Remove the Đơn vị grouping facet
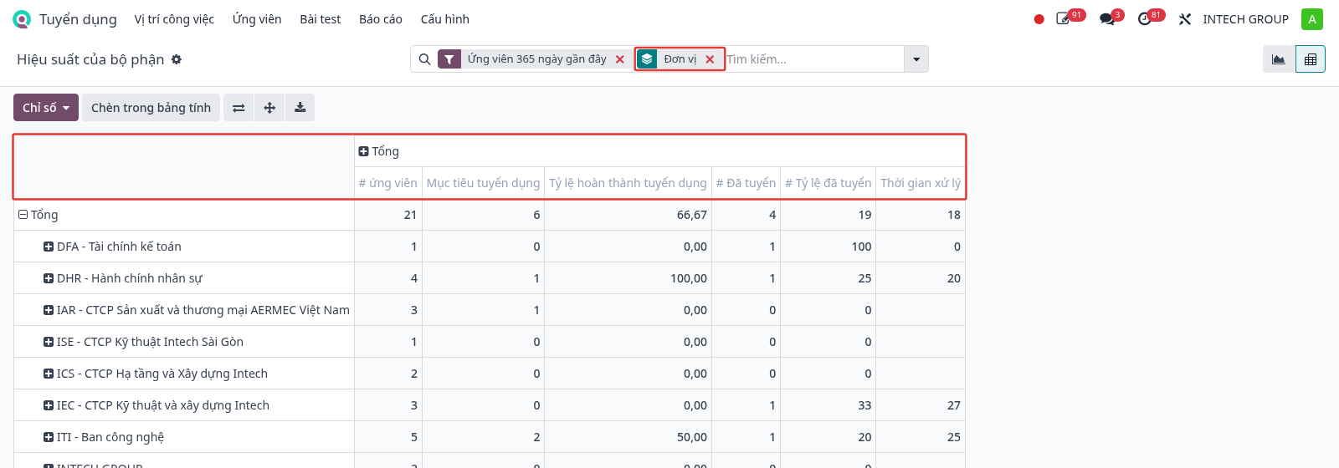Image resolution: width=1339 pixels, height=468 pixels. coord(710,59)
